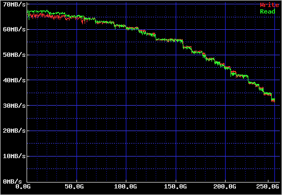Click the 70MB/s y-axis label
282x195 pixels.
coord(14,4)
